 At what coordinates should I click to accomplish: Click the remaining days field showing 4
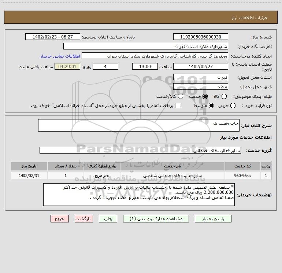coord(105,66)
